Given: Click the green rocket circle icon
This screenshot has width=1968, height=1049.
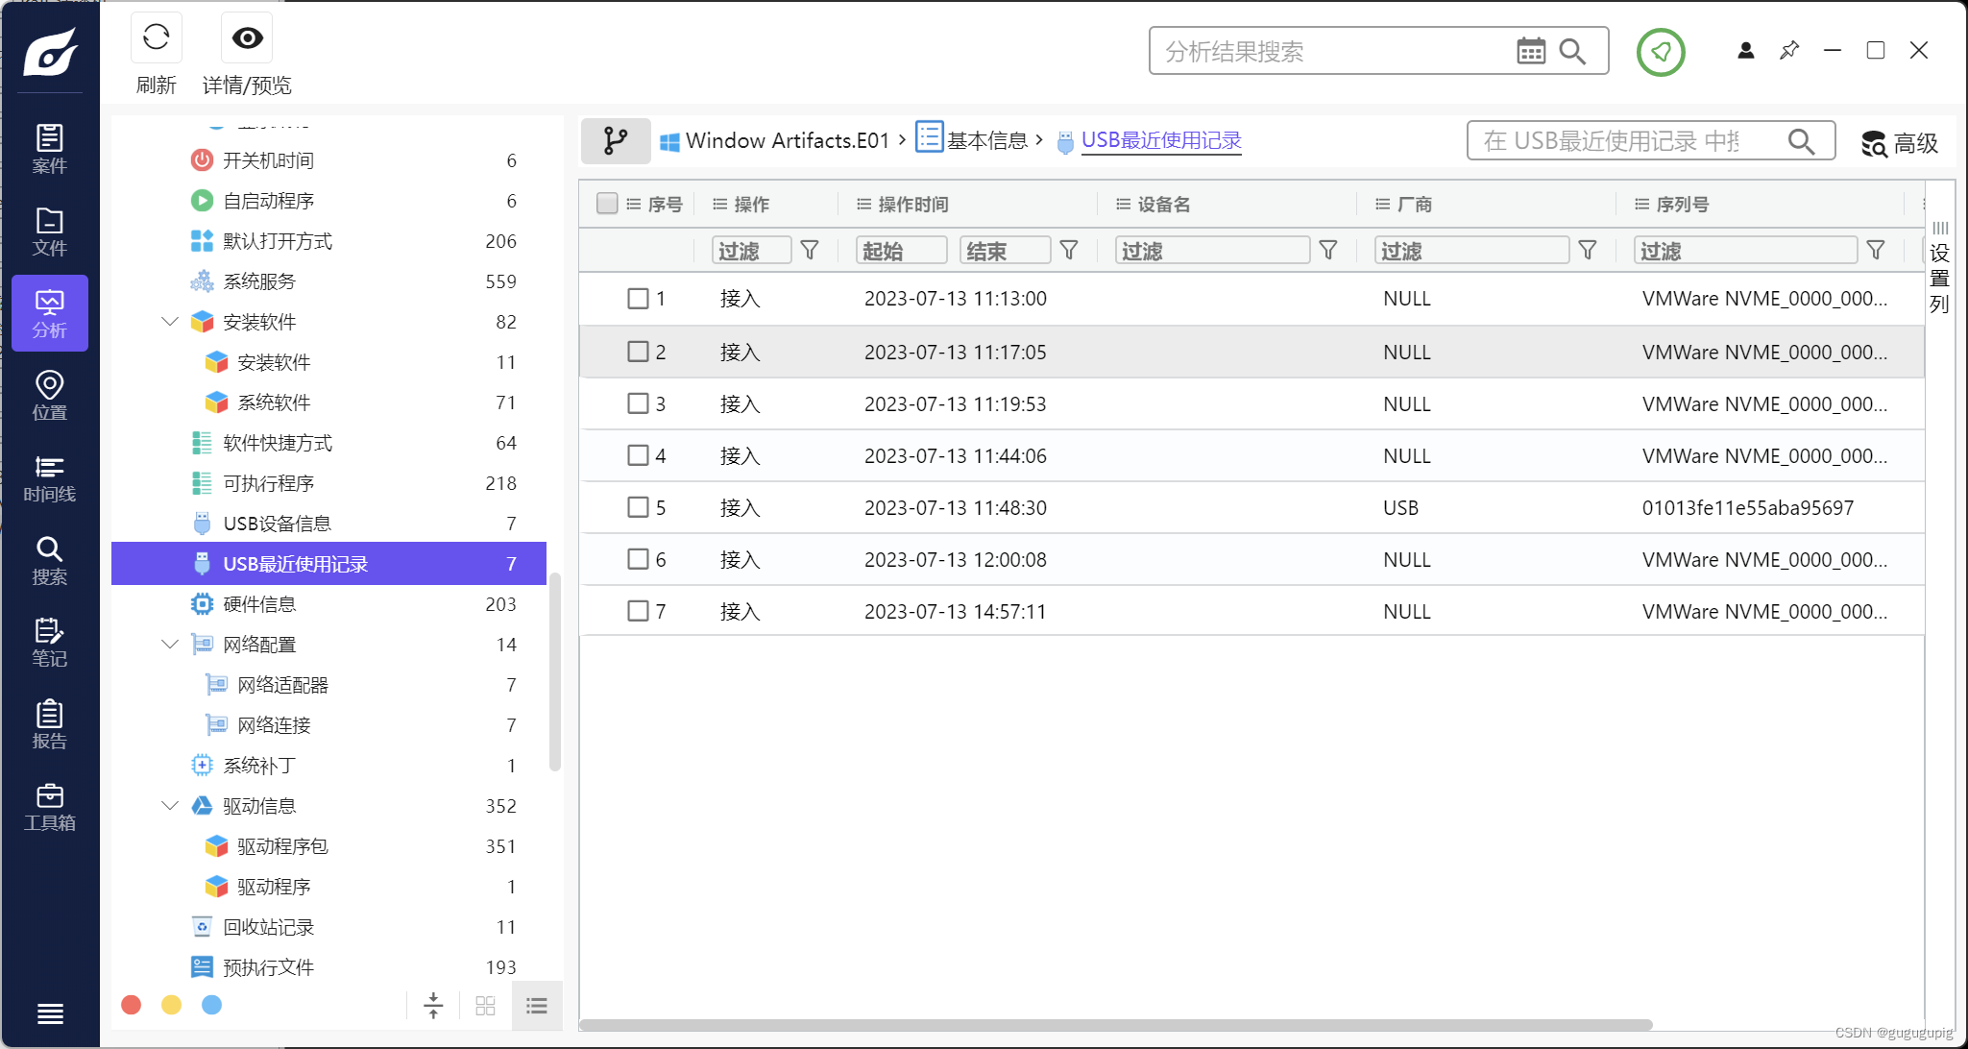Looking at the screenshot, I should coord(1661,52).
